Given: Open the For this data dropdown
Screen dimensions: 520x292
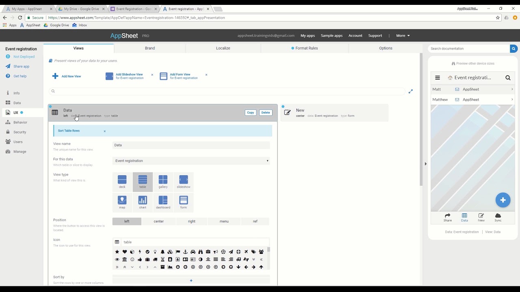Looking at the screenshot, I should (x=191, y=161).
